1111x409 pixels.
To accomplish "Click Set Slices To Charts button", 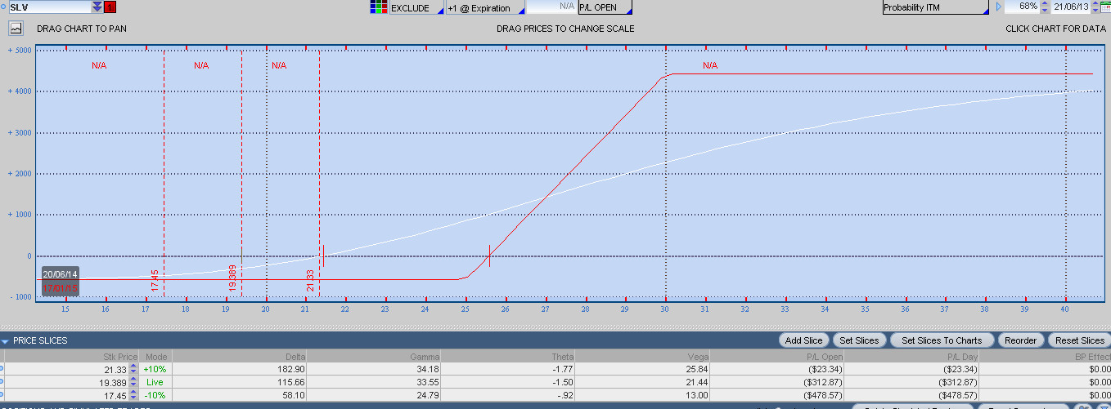I will [941, 340].
